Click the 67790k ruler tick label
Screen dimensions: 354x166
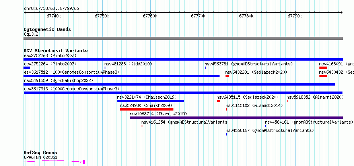(x=295, y=16)
